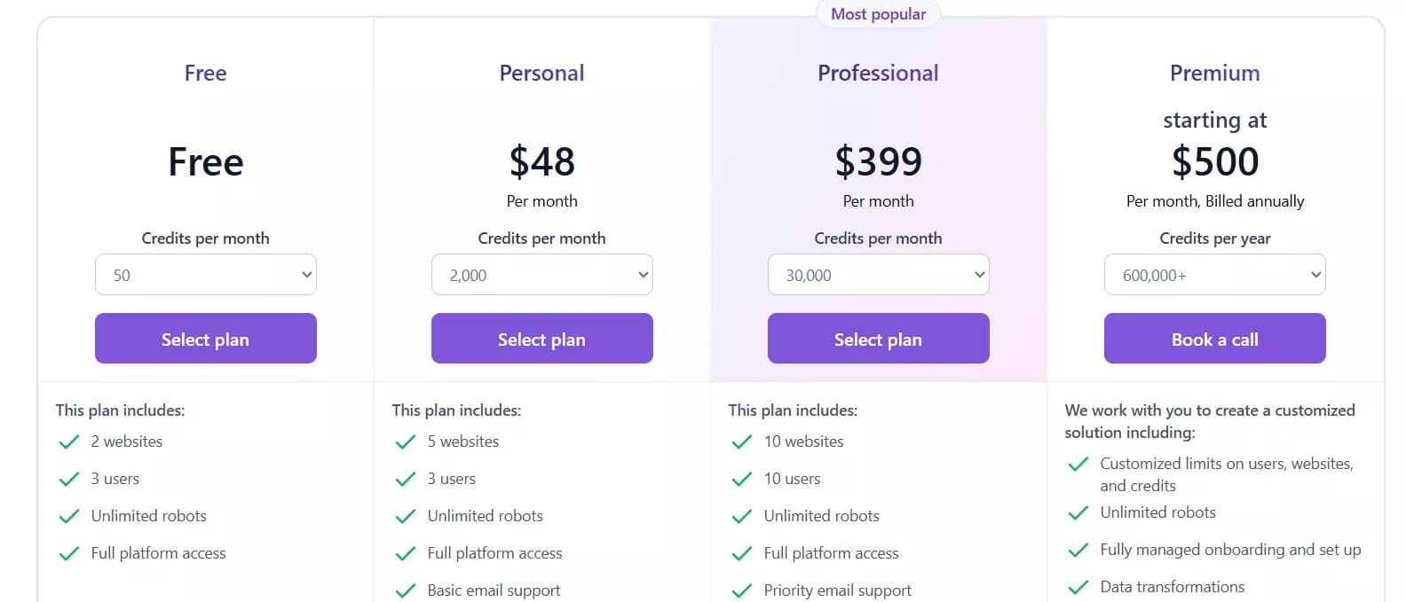Choose the Professional plan's Select plan button
The image size is (1406, 602).
tap(878, 339)
